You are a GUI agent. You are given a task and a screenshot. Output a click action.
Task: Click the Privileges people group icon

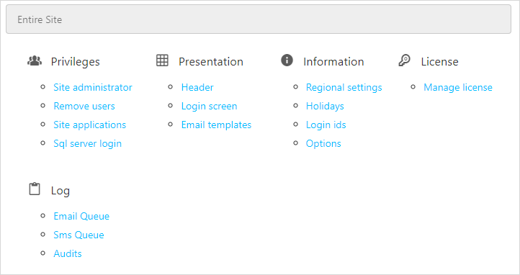[x=35, y=60]
